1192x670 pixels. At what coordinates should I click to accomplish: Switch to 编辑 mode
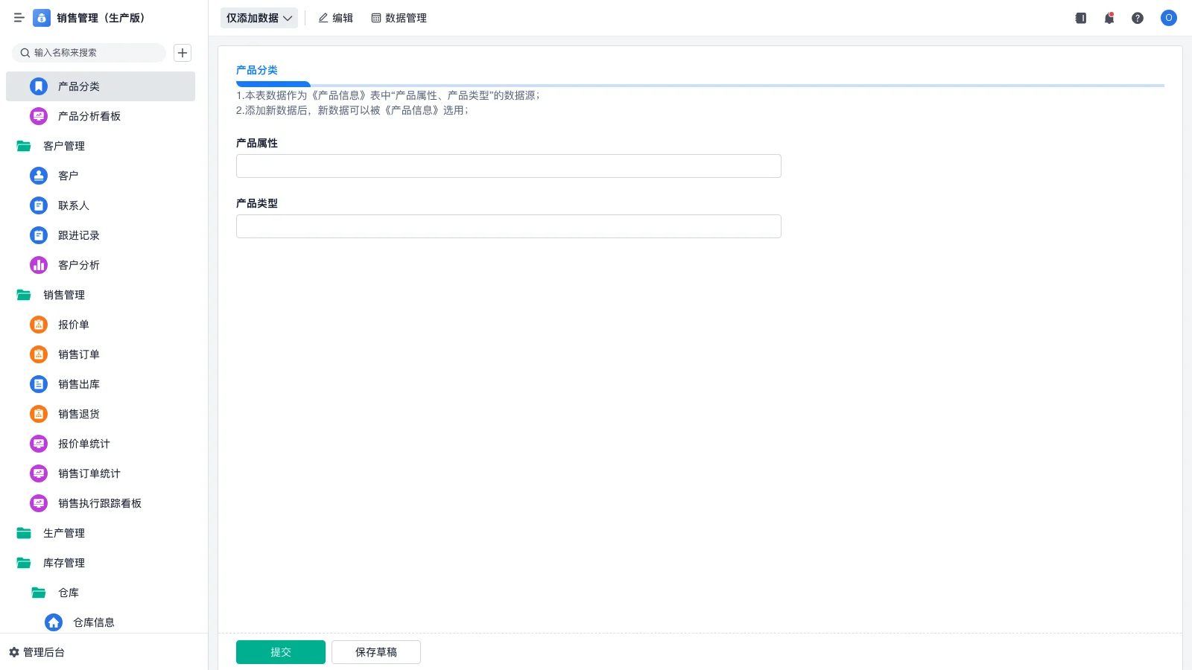335,18
